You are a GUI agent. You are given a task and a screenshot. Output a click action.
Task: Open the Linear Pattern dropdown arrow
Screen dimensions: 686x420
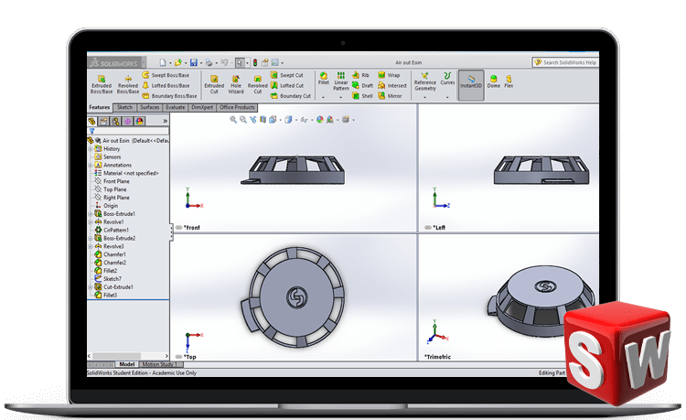point(341,97)
